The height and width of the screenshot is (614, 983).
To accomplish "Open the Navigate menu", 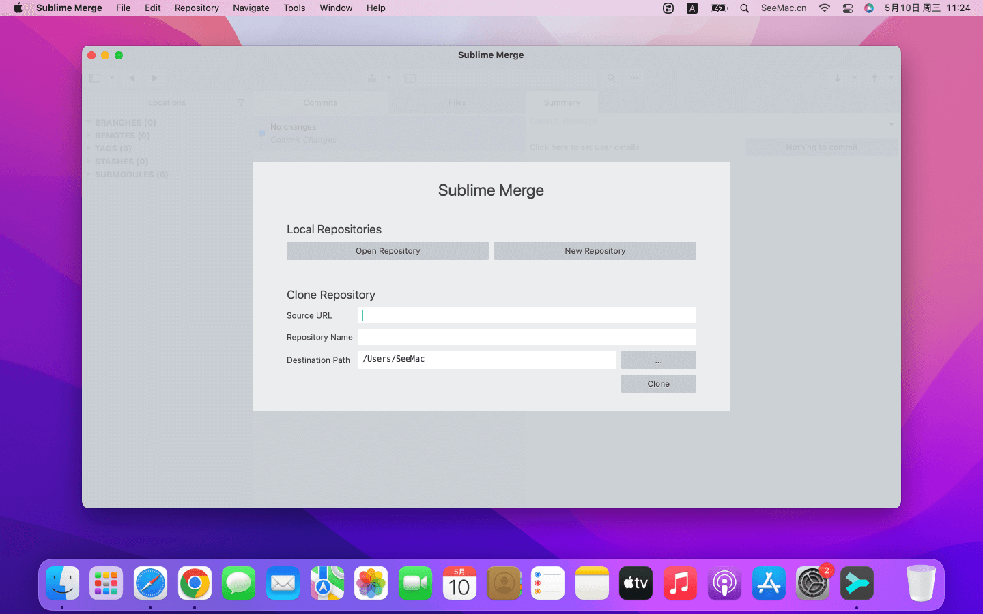I will [251, 8].
